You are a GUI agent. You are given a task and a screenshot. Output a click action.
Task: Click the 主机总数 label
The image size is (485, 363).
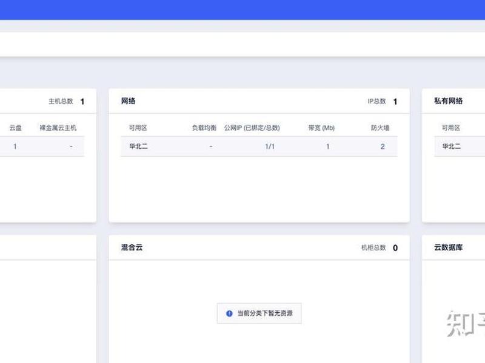click(61, 101)
